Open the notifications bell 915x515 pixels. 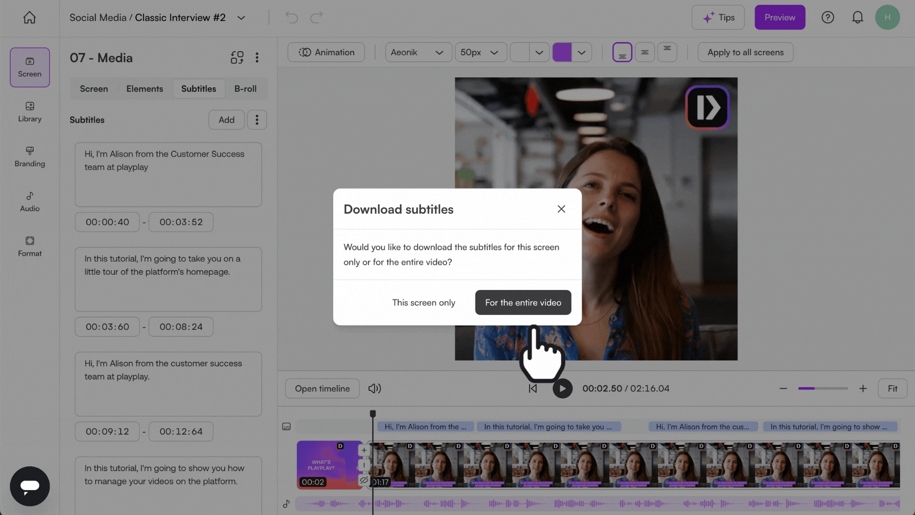[x=857, y=17]
